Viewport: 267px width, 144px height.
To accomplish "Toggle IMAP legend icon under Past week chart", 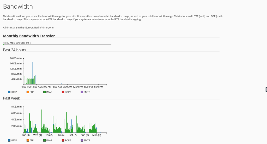I will (45, 140).
